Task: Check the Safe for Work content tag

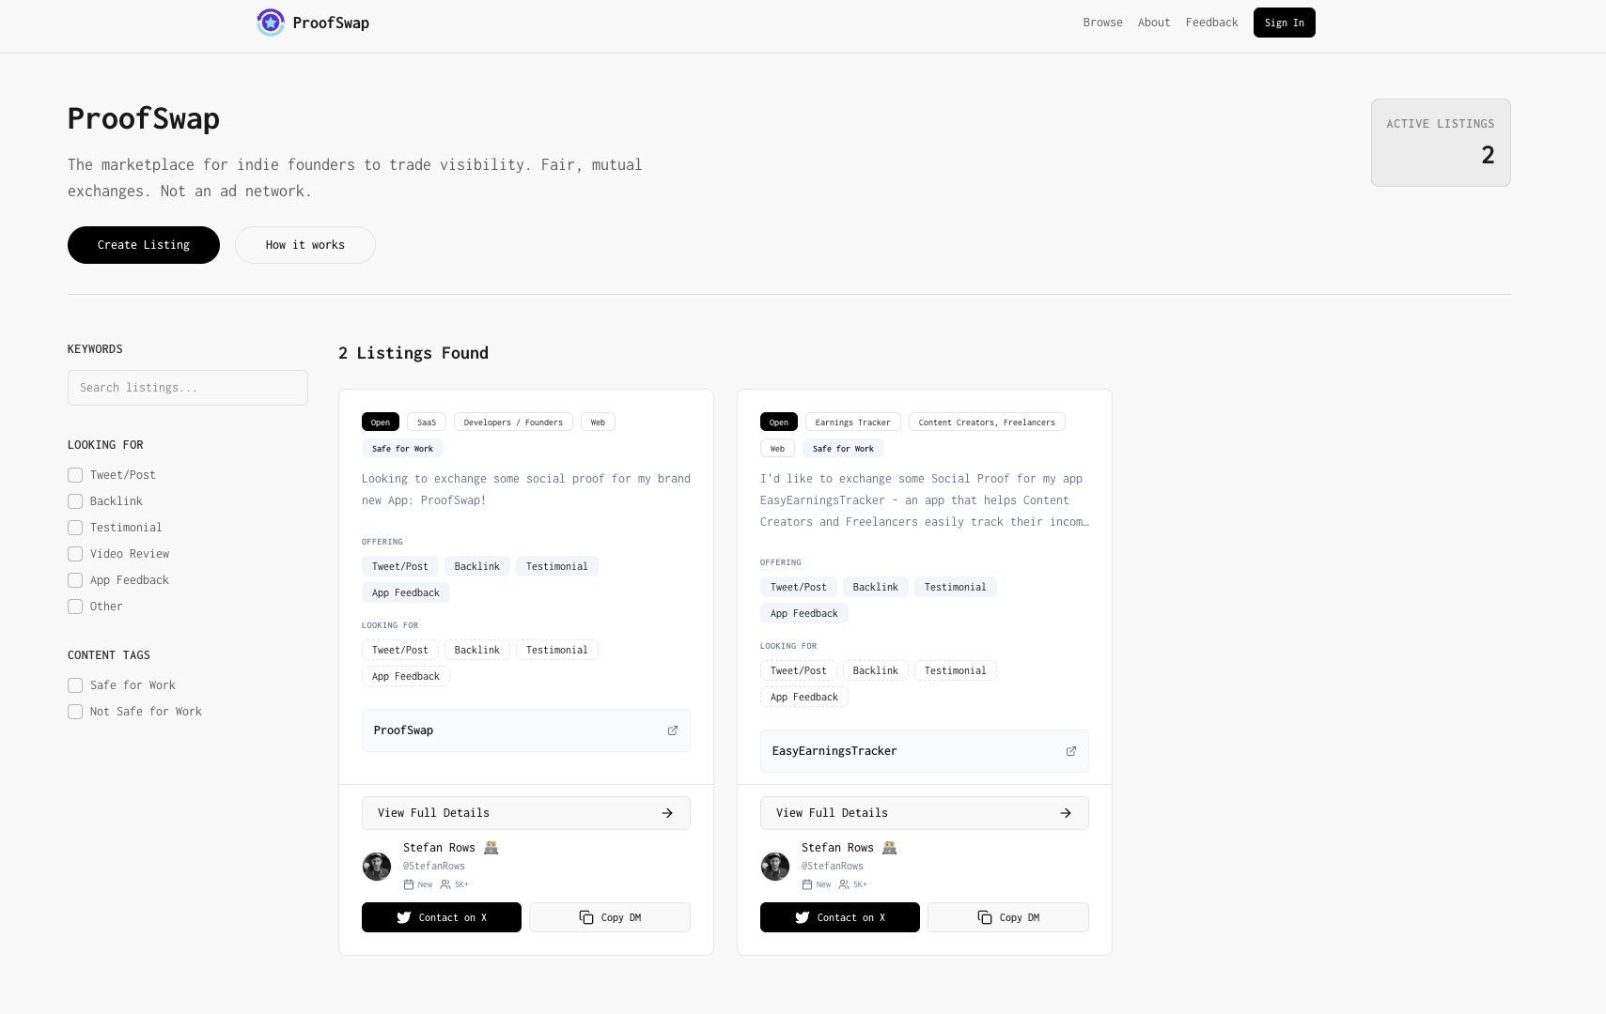Action: 75,685
